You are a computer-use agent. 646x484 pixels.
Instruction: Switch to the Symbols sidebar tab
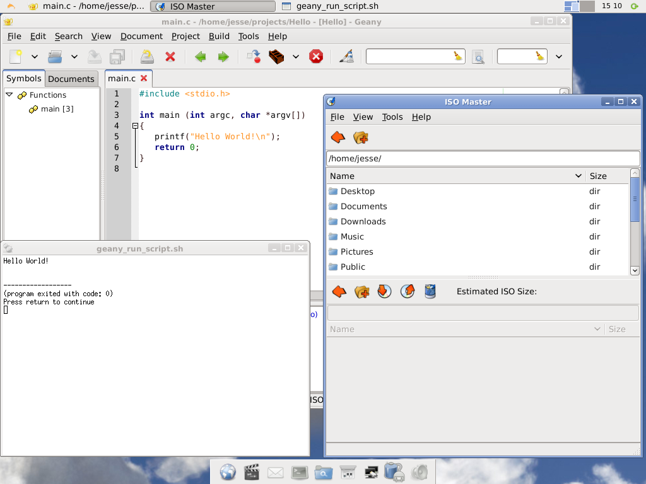[23, 78]
